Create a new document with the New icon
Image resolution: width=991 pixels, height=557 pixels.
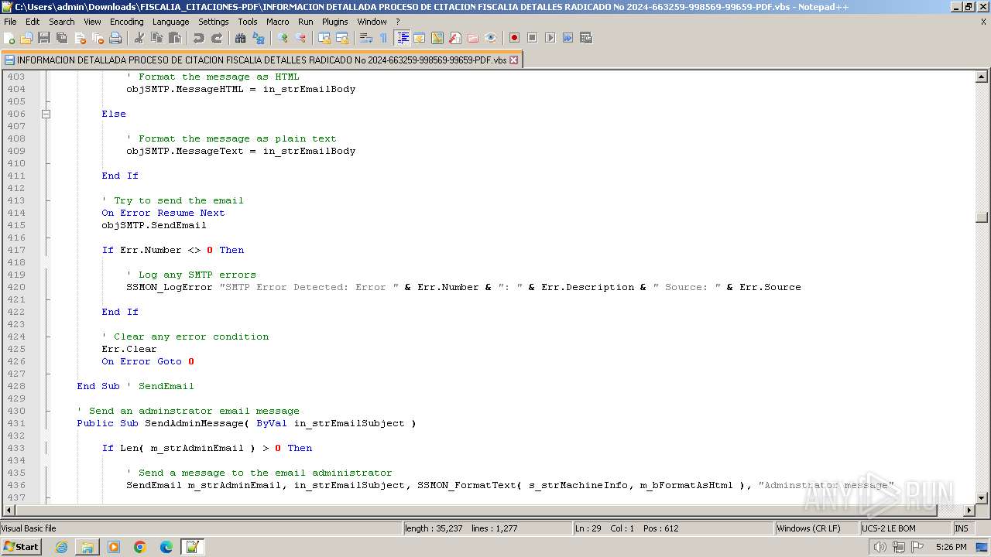(x=9, y=38)
